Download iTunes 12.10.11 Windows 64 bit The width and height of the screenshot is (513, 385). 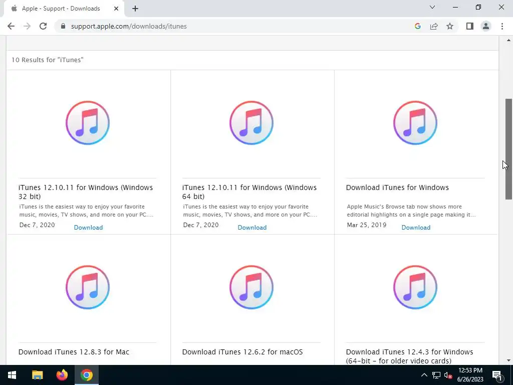click(252, 228)
